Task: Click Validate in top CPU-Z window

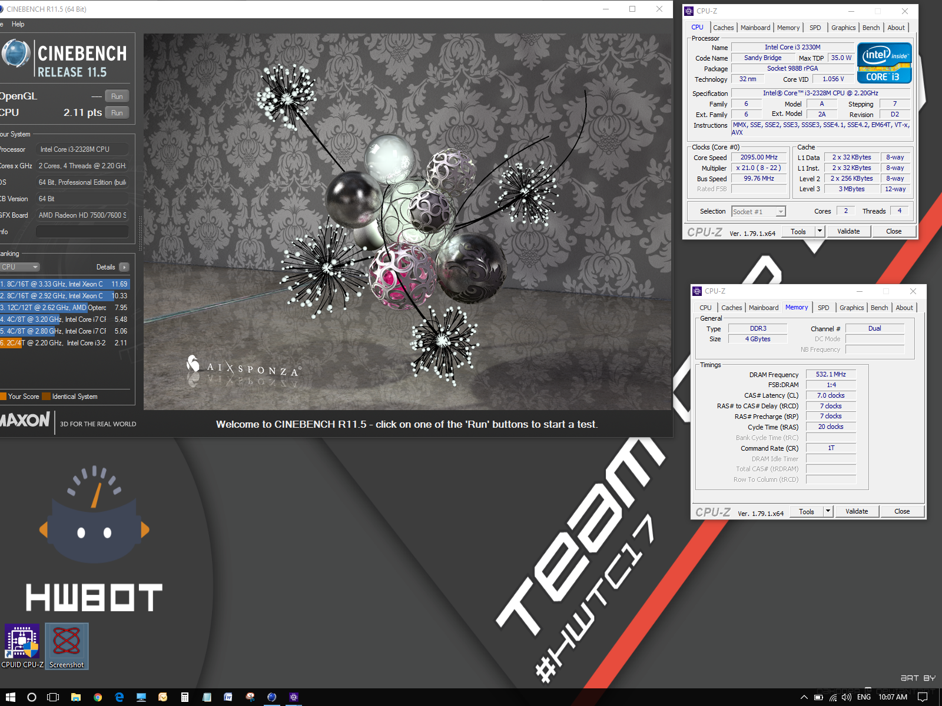Action: pos(848,232)
